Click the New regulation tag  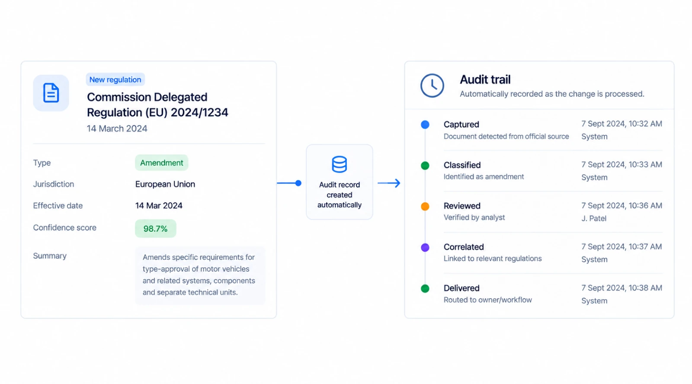click(x=115, y=80)
